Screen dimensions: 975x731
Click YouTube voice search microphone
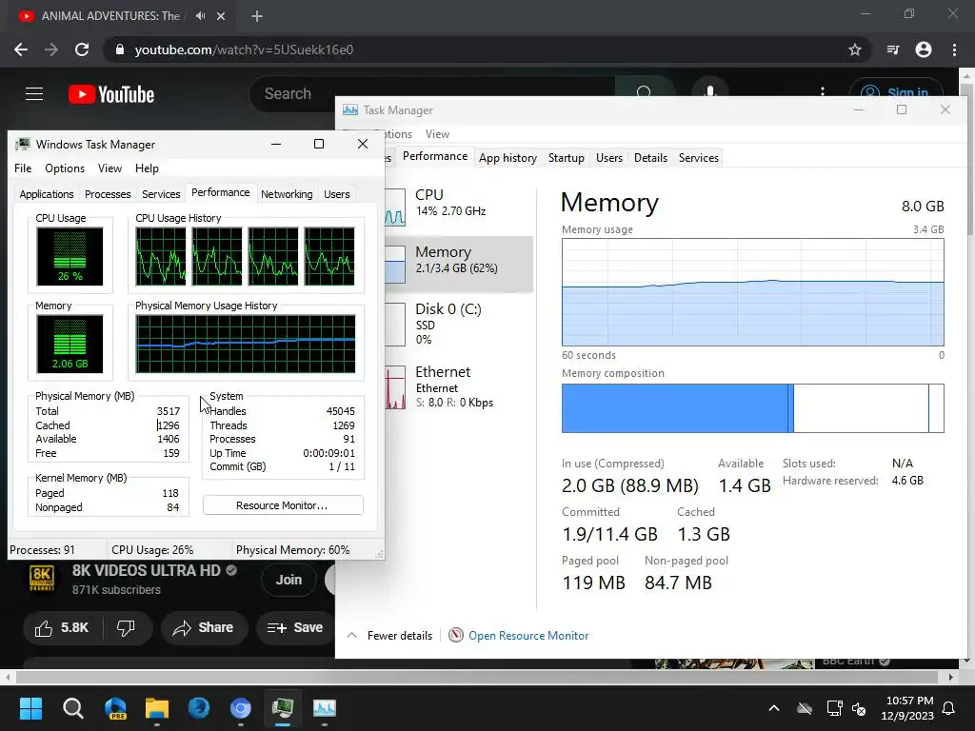point(710,92)
